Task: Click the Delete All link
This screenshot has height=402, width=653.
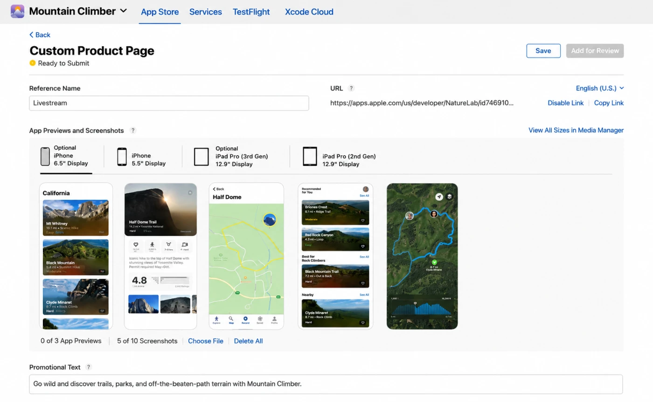Action: click(248, 341)
